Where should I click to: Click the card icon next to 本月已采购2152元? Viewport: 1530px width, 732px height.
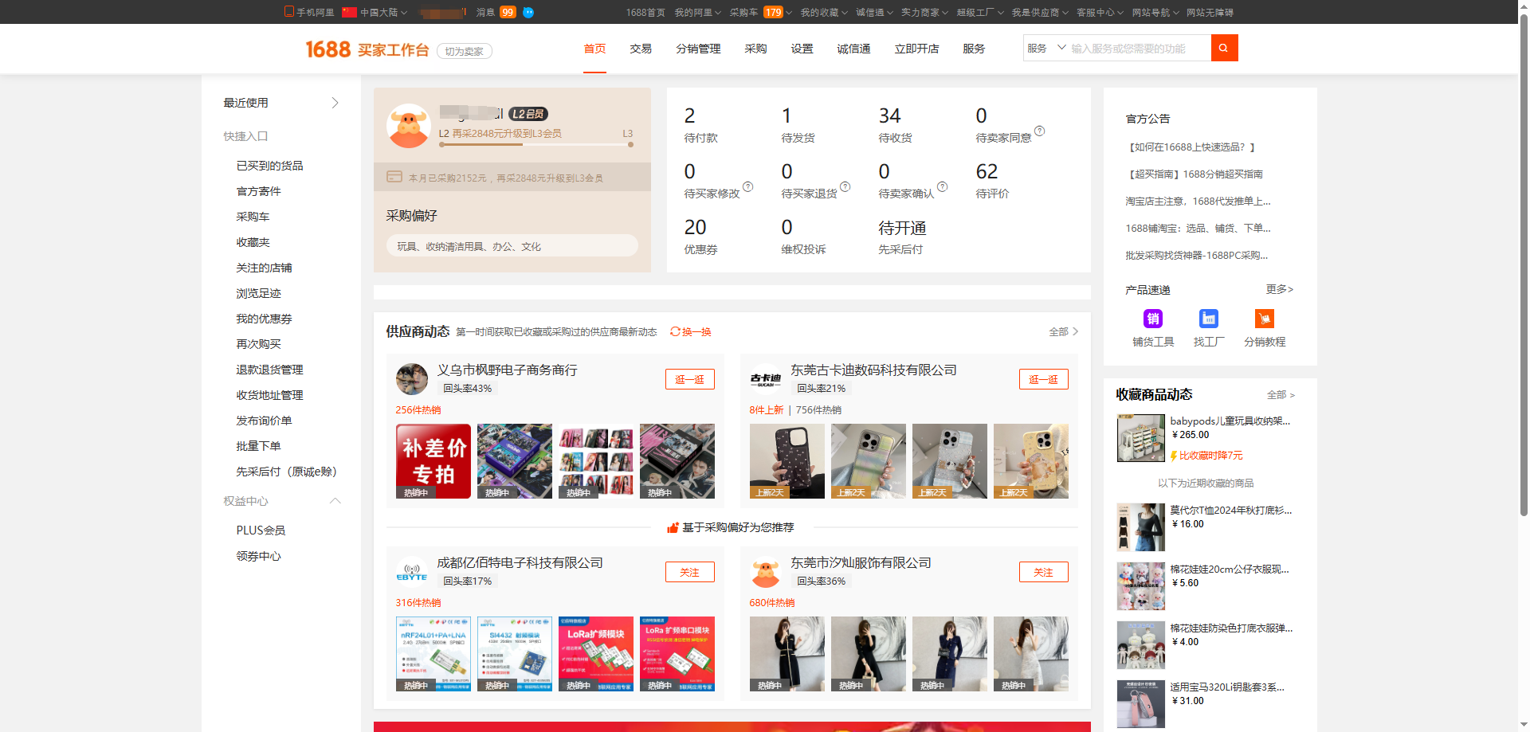tap(394, 177)
